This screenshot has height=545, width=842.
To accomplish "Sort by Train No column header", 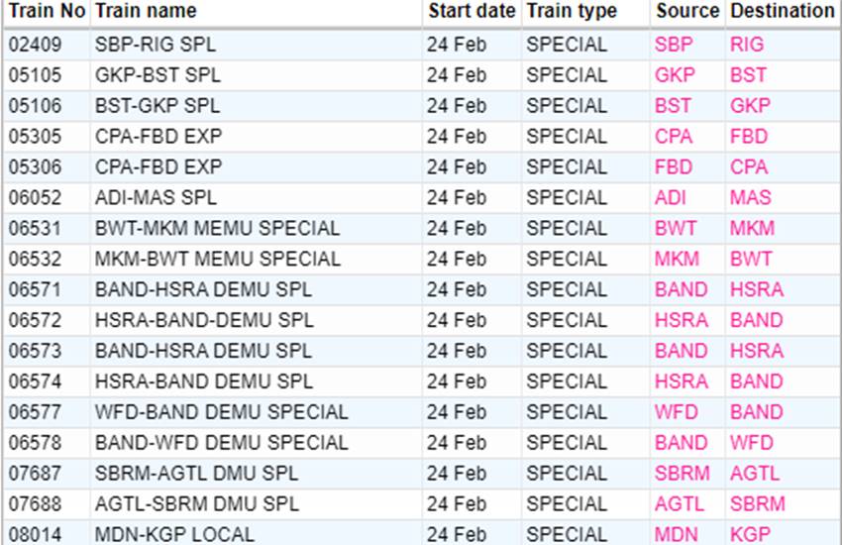I will [x=47, y=12].
